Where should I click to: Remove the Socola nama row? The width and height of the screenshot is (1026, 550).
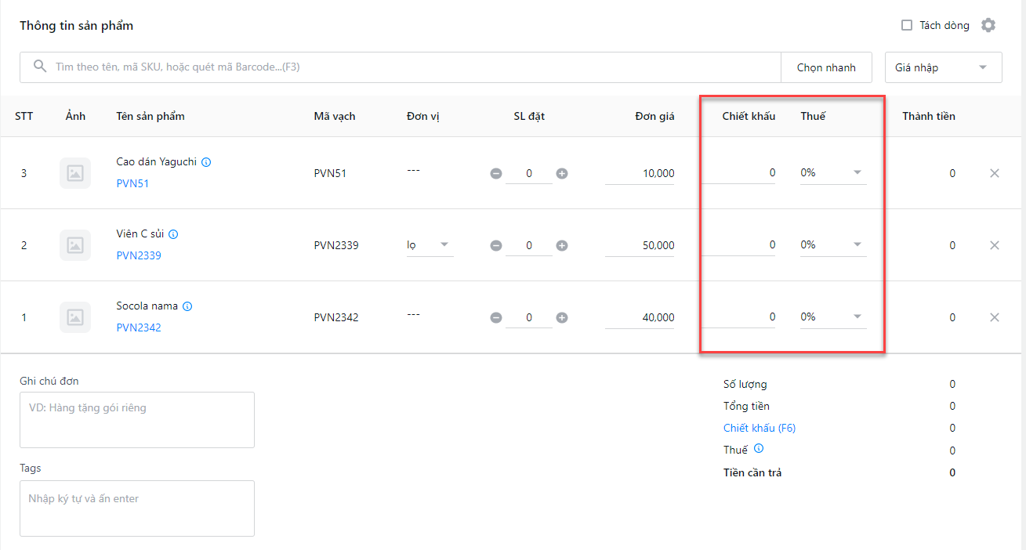(x=995, y=317)
